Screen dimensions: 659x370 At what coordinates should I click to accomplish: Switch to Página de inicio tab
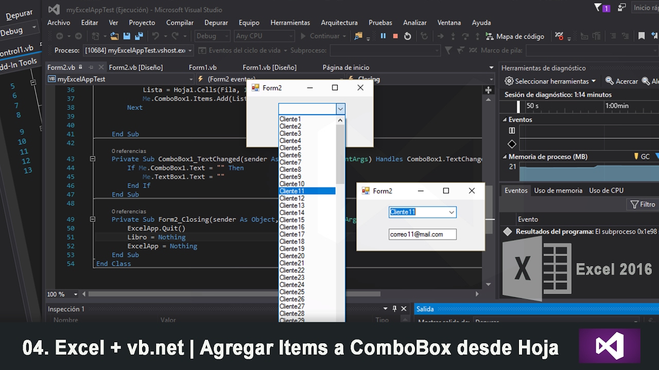(346, 67)
